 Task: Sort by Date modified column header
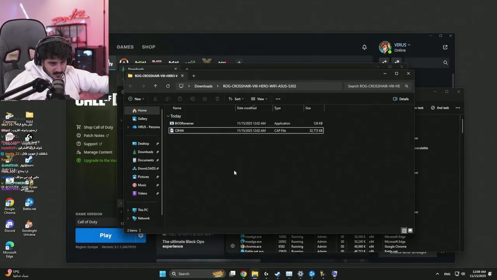tap(254, 108)
